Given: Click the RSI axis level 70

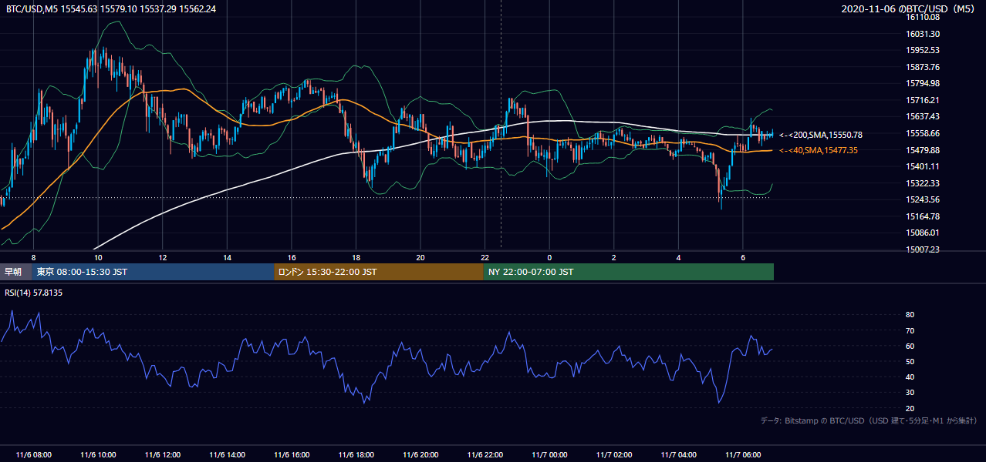Looking at the screenshot, I should click(910, 330).
